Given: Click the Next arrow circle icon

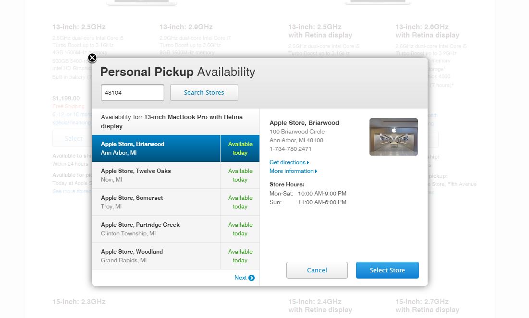Looking at the screenshot, I should coord(251,278).
